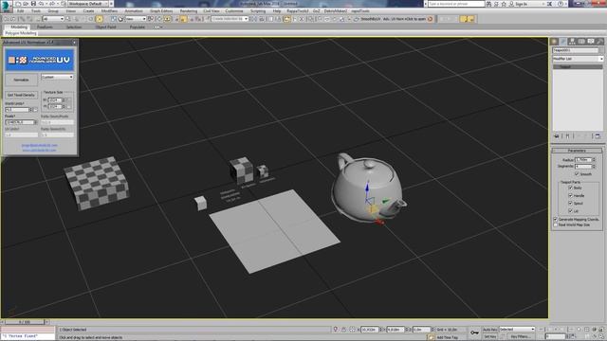607x341 pixels.
Task: Open the View reference coordinate dropdown
Action: tap(136, 19)
